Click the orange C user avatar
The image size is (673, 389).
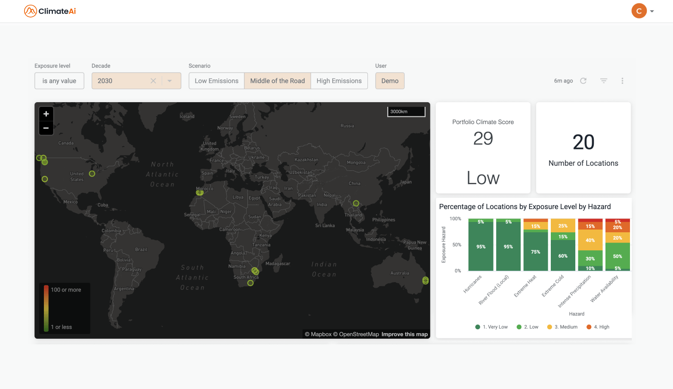coord(639,11)
